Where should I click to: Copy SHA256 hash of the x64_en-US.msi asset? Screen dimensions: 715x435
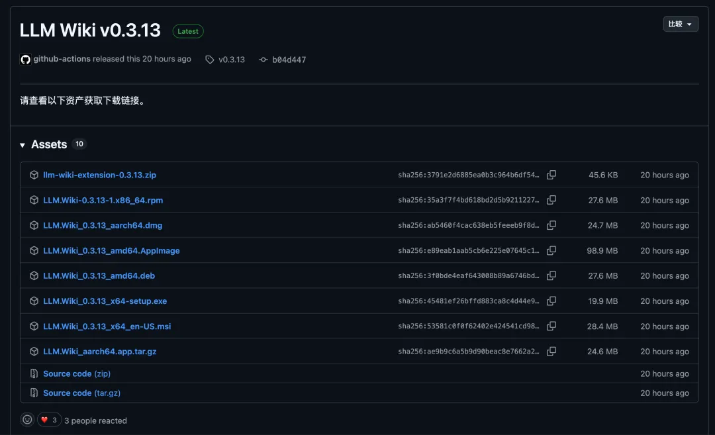coord(551,326)
